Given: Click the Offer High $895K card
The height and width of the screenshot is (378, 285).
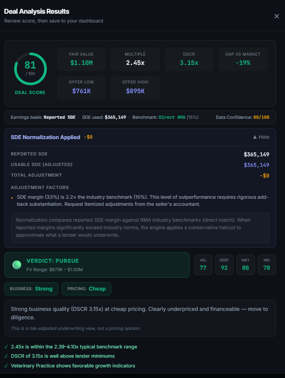Looking at the screenshot, I should [x=135, y=87].
